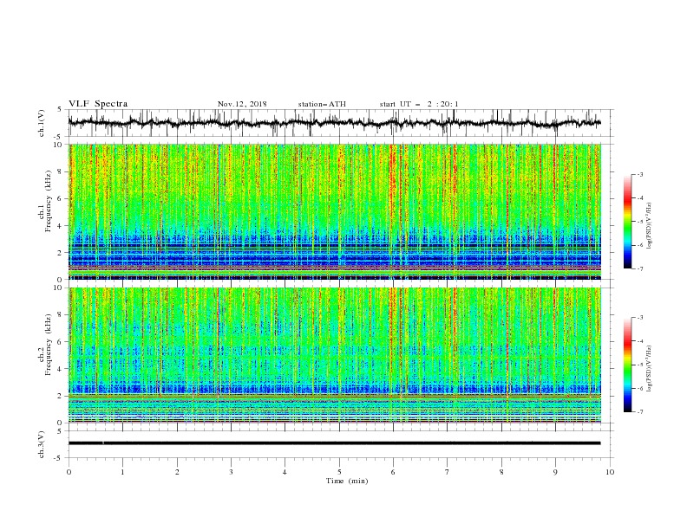Screen dimensions: 687x530
Task: Click the "ch.3(V)" axis label
Action: point(42,444)
